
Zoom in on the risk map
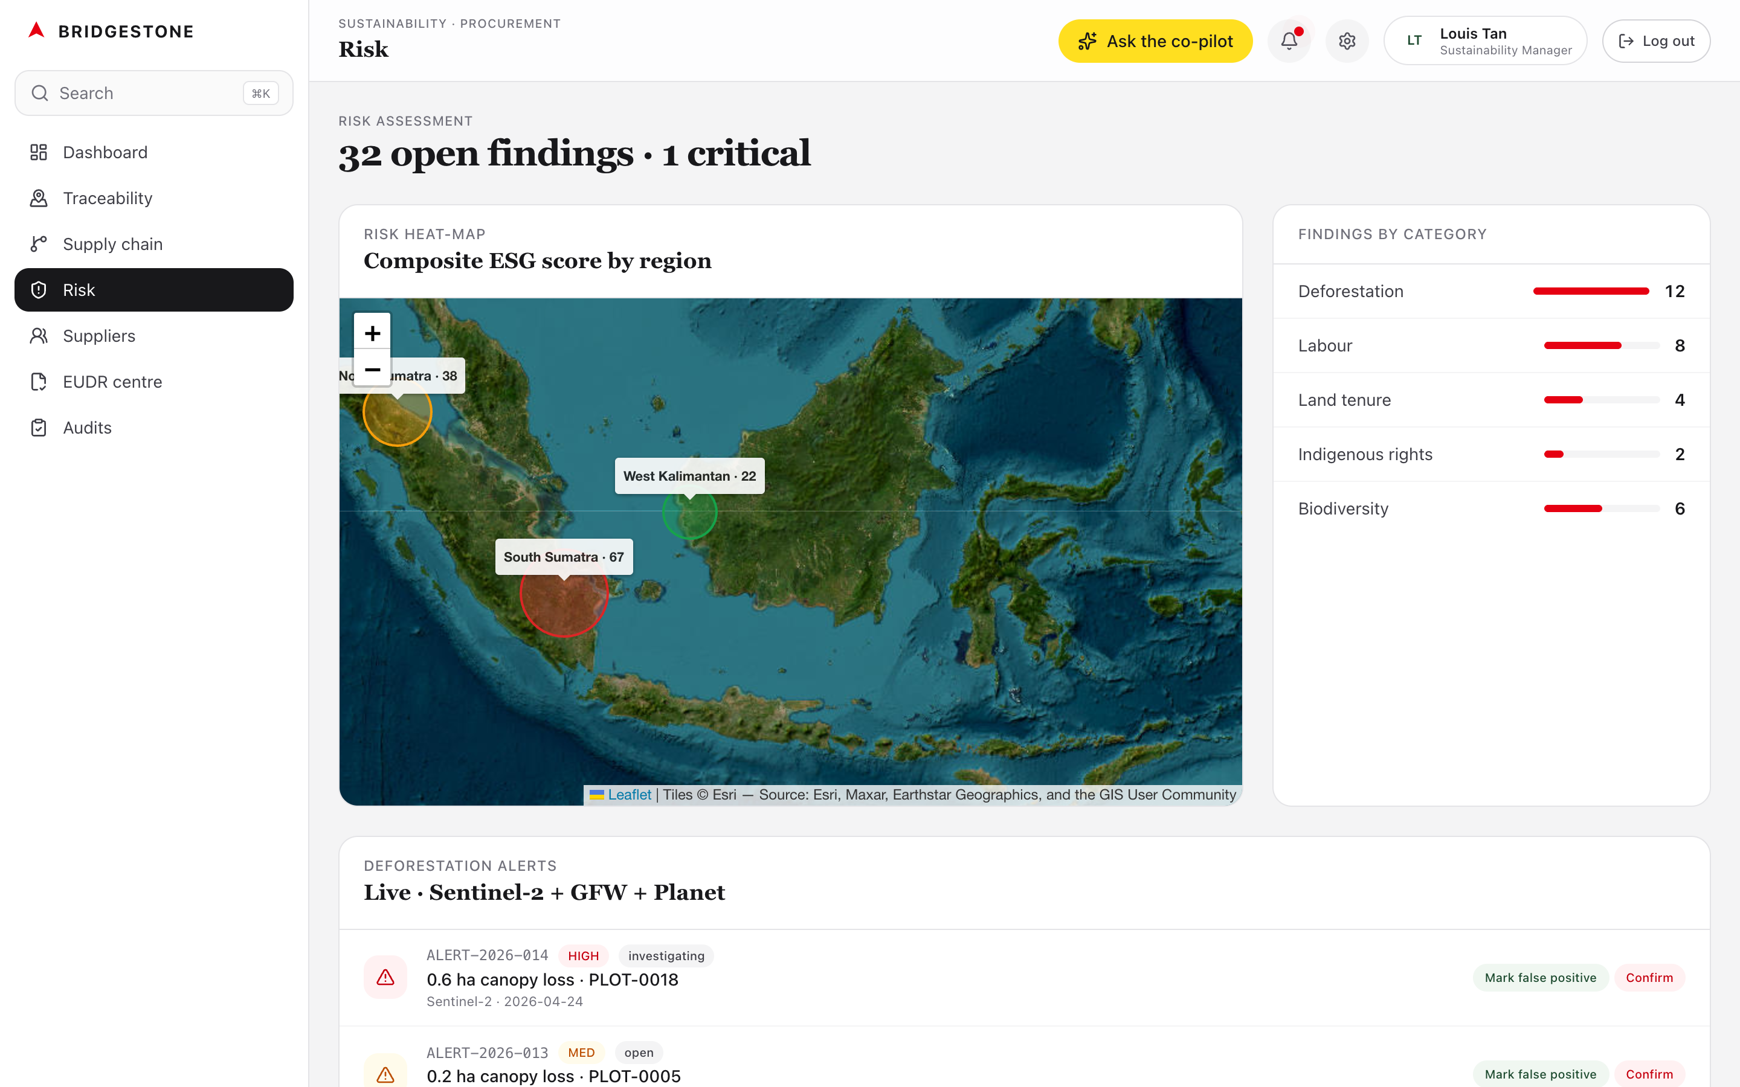point(372,332)
